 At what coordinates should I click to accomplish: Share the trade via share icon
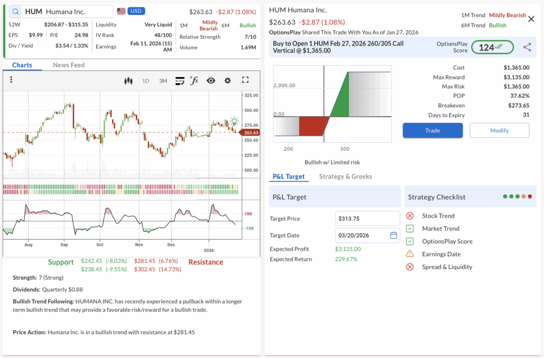(527, 47)
